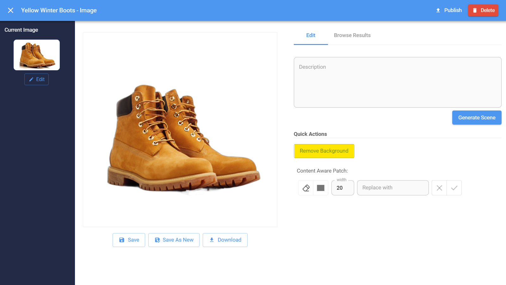Click the width field showing 20
The image size is (506, 285).
pyautogui.click(x=342, y=188)
